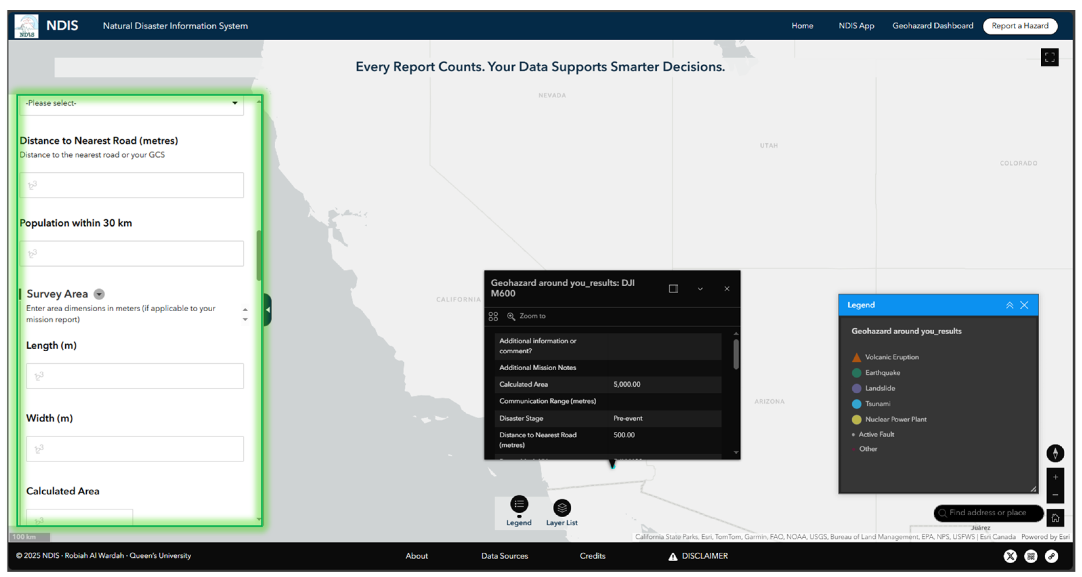This screenshot has width=1082, height=577.
Task: Open the QR code icon
Action: point(1031,556)
